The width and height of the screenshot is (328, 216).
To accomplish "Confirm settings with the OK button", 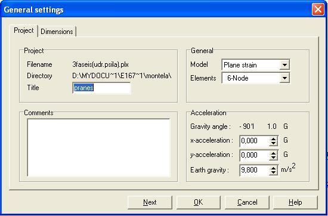I will 199,202.
